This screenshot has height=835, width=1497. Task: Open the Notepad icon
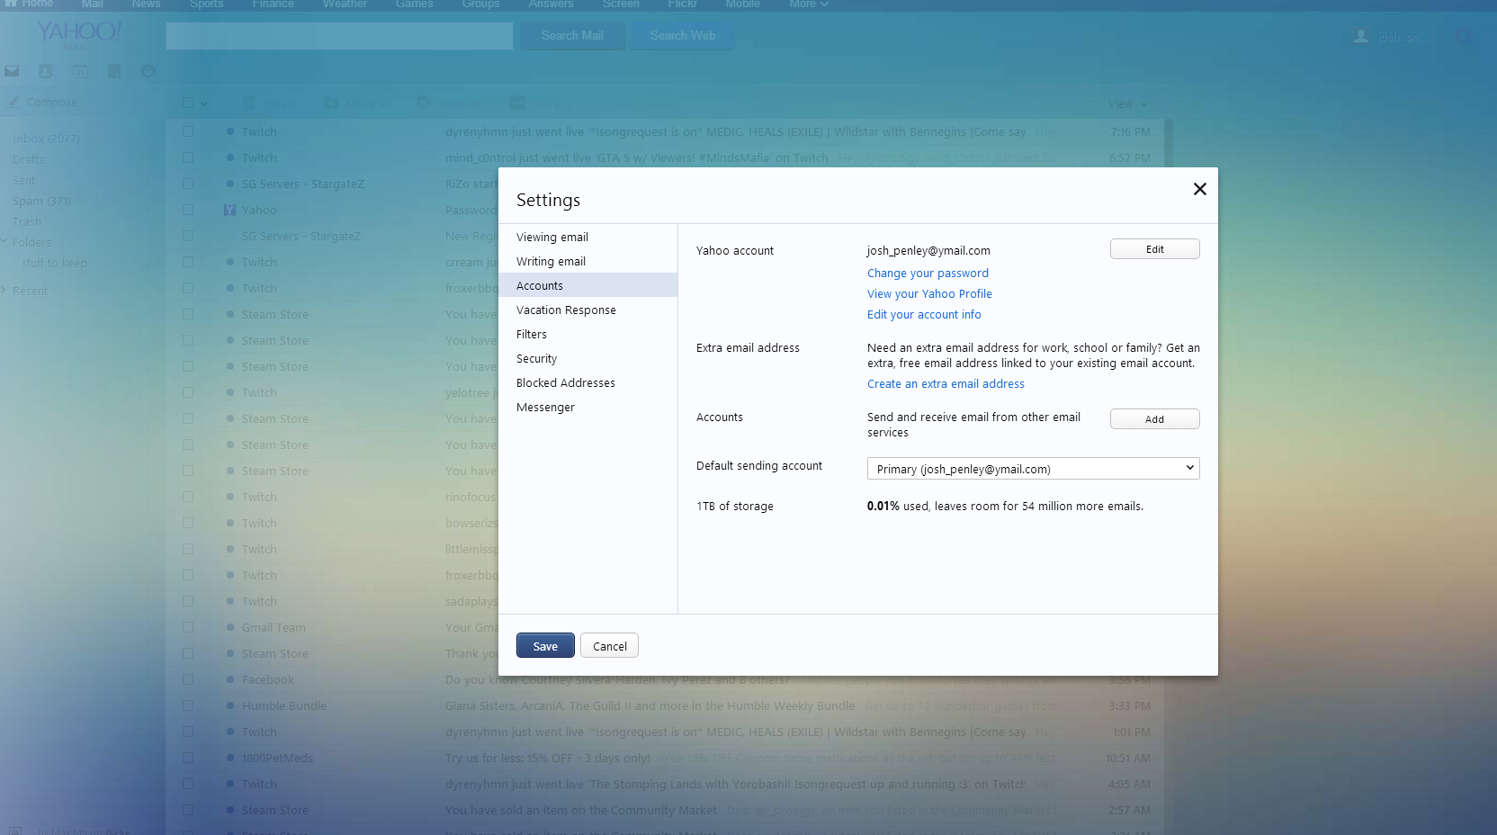click(x=114, y=71)
